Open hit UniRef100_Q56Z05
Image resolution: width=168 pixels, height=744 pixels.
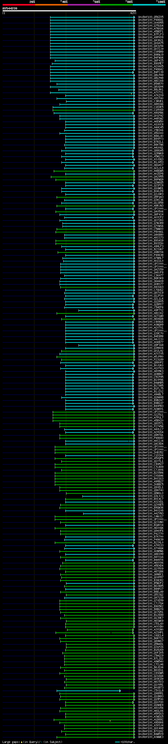click(150, 17)
